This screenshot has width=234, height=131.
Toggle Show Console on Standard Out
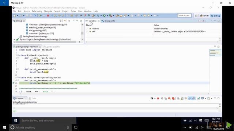(x=190, y=98)
